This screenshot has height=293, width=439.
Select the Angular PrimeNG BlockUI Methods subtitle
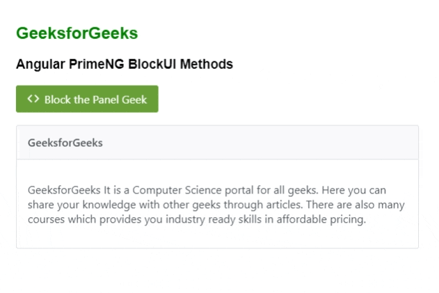point(124,65)
